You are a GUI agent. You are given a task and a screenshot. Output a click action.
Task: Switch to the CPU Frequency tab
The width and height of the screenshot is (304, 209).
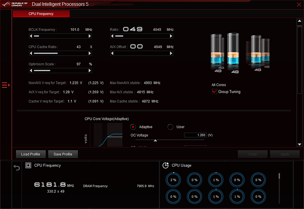(x=41, y=14)
